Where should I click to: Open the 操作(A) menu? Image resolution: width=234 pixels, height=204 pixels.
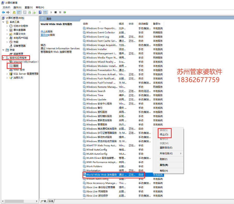click(17, 7)
